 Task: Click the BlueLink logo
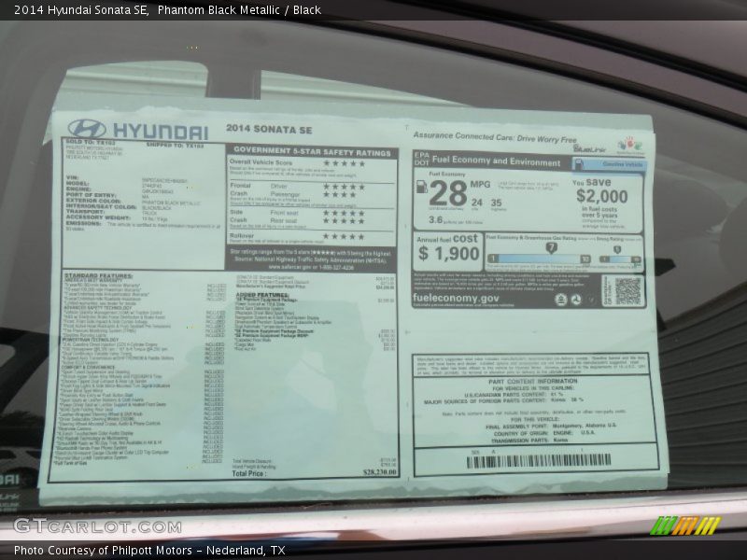589,149
